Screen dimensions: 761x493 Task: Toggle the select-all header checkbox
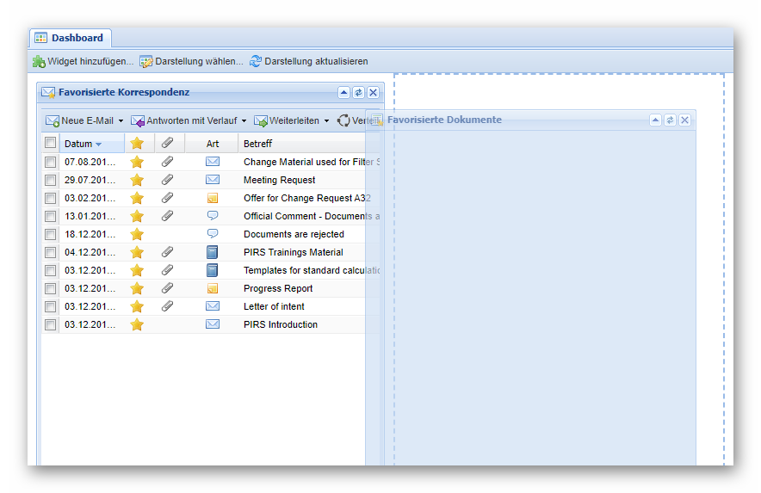pyautogui.click(x=50, y=143)
